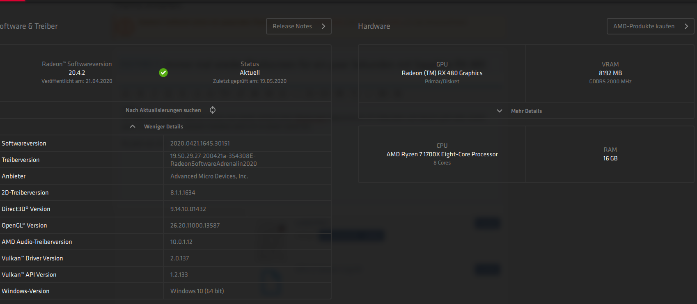Click the 8.1.1.1634 value
This screenshot has height=304, width=697.
(183, 193)
